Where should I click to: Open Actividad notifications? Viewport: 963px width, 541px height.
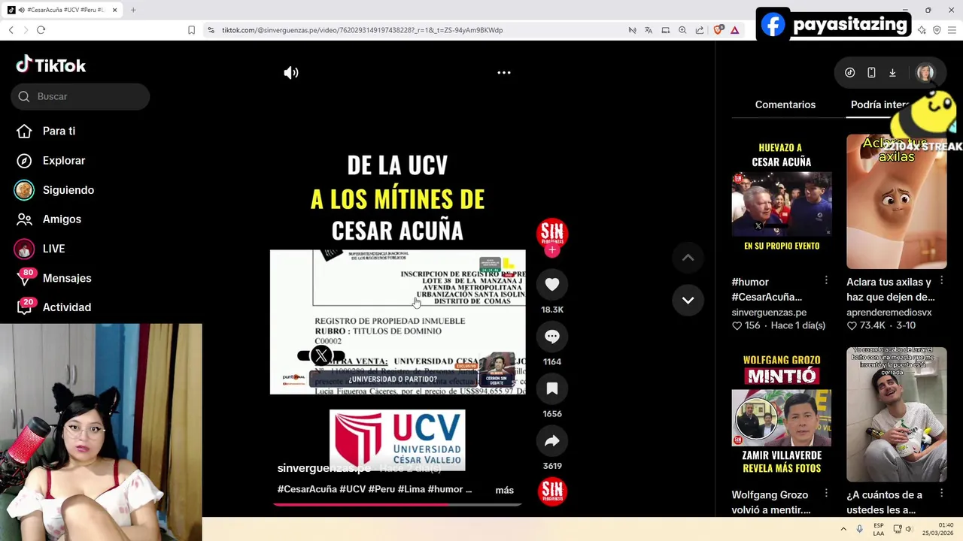click(x=53, y=307)
